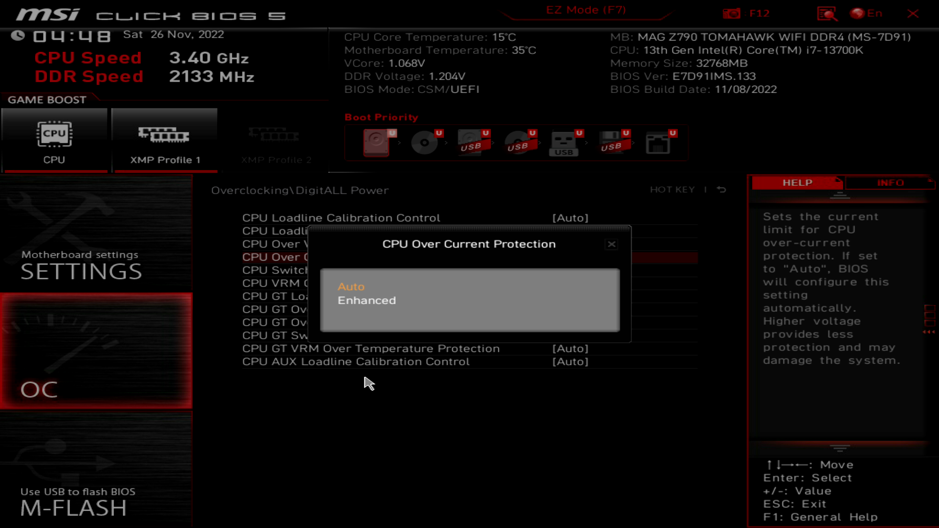Select Auto for CPU Over Current Protection

(352, 286)
